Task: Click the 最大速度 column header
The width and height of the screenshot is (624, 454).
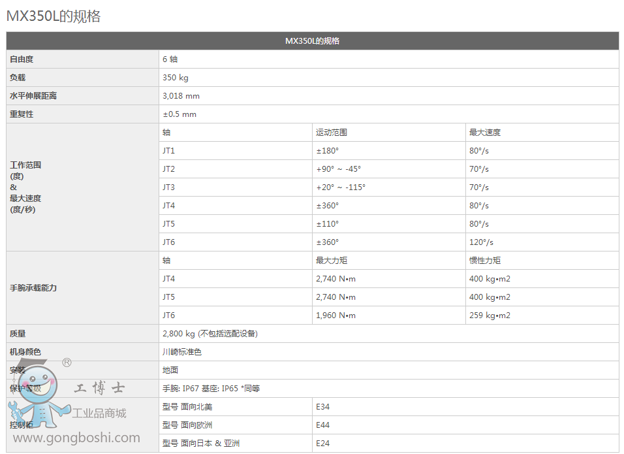Action: [x=484, y=133]
